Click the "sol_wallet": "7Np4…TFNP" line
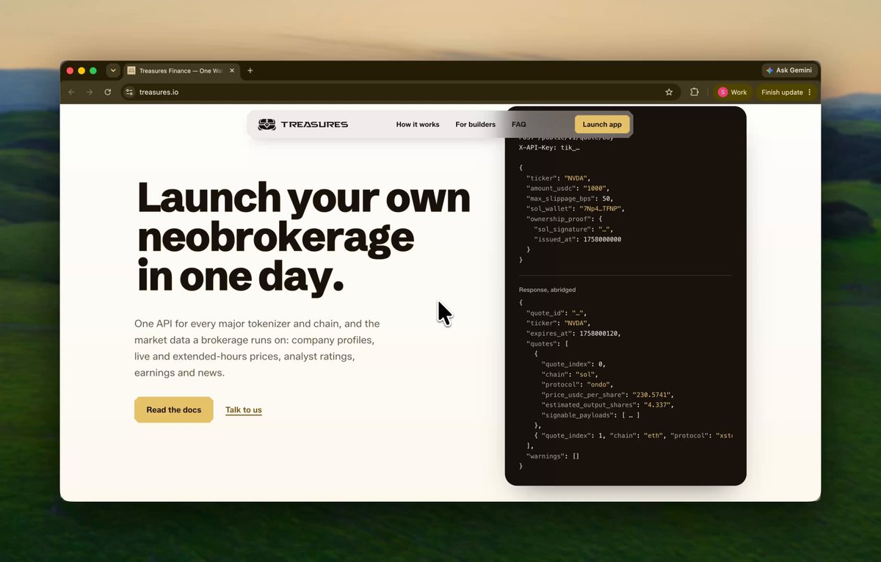The image size is (881, 562). 575,209
